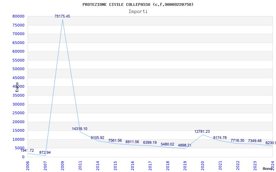
Task: Click the y-axis tick 55000
Action: coord(18,61)
